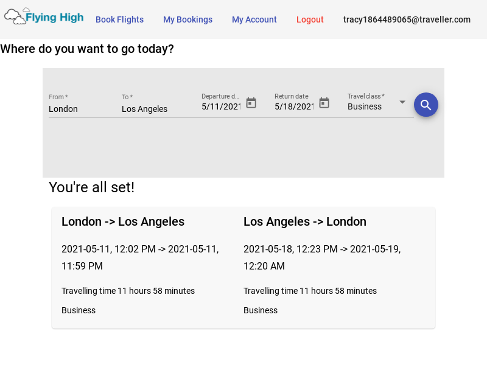The height and width of the screenshot is (365, 487).
Task: Click the return date input 5/18/2021
Action: (294, 106)
